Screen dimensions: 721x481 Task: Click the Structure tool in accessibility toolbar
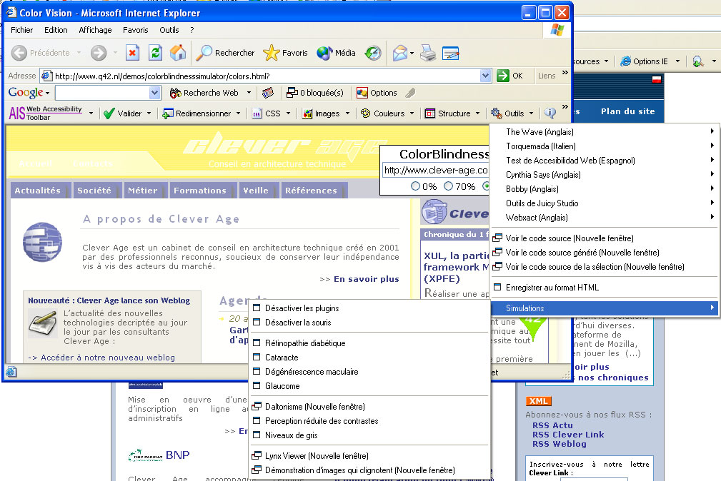point(447,113)
